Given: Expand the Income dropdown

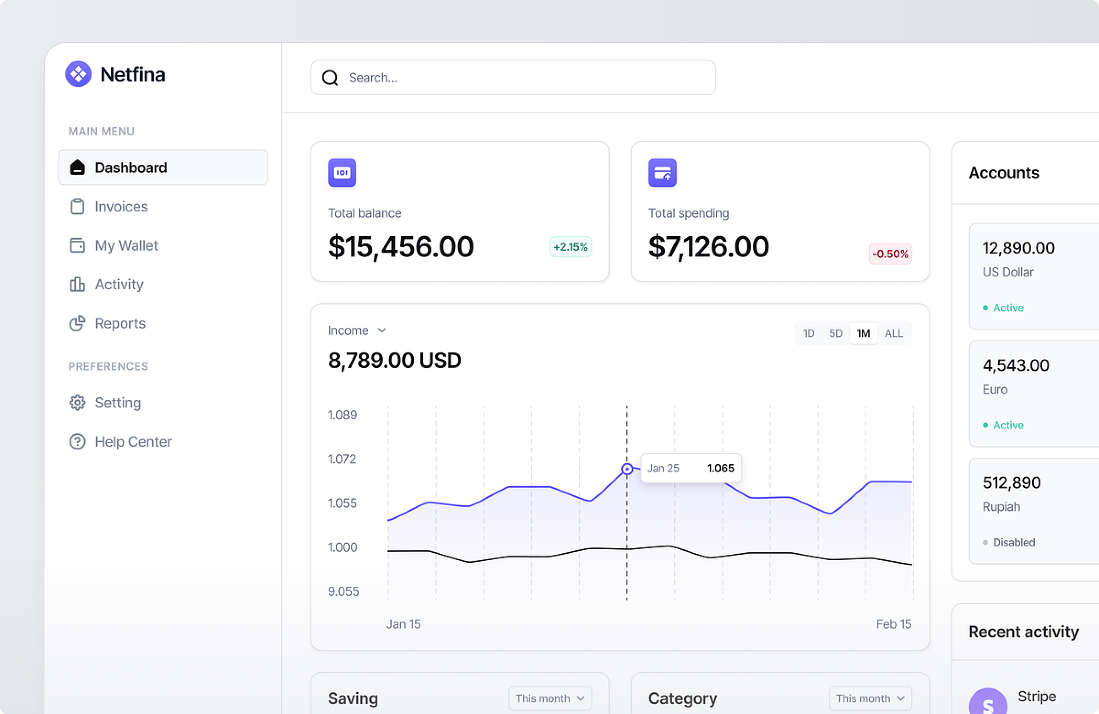Looking at the screenshot, I should click(356, 330).
